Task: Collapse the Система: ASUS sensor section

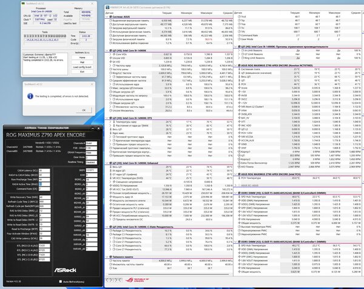Action: tap(107, 17)
